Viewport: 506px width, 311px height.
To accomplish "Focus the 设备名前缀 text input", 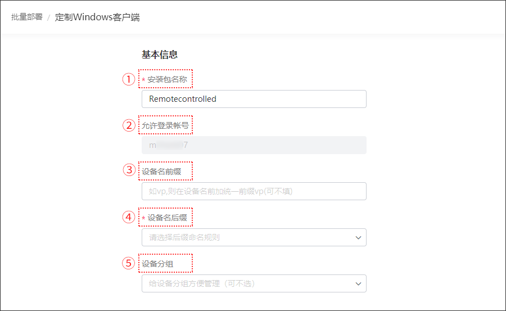I will pos(254,191).
